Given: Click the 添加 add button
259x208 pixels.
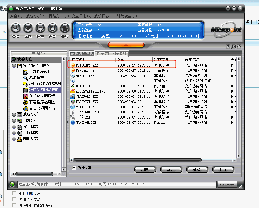Looking at the screenshot, I should (x=171, y=170).
